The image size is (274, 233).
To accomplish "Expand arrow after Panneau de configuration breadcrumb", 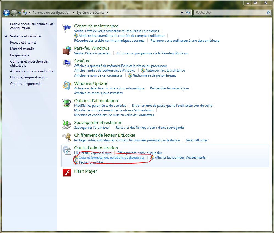I will [73, 13].
